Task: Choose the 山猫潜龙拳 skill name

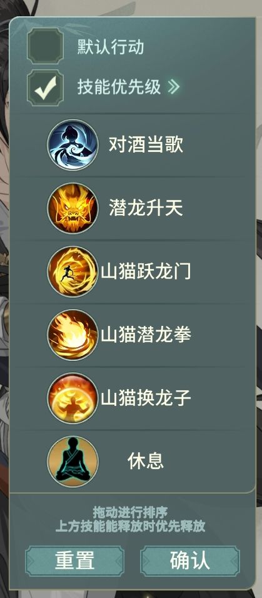Action: click(146, 335)
